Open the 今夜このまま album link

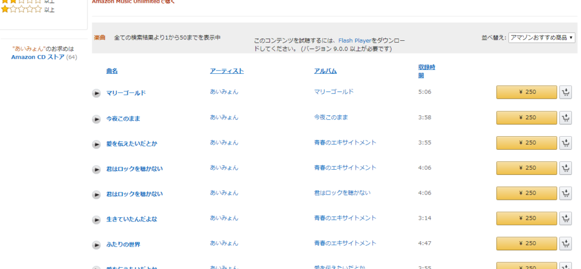(331, 117)
